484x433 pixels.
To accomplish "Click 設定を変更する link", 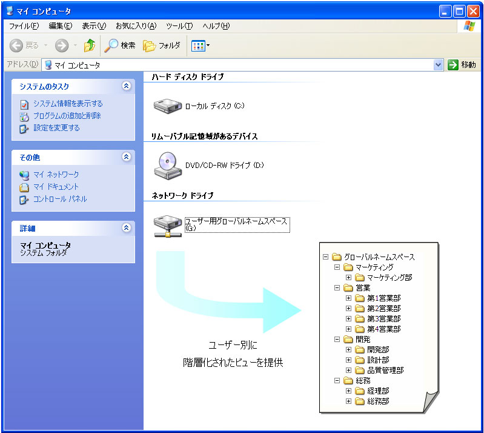I will (x=56, y=128).
